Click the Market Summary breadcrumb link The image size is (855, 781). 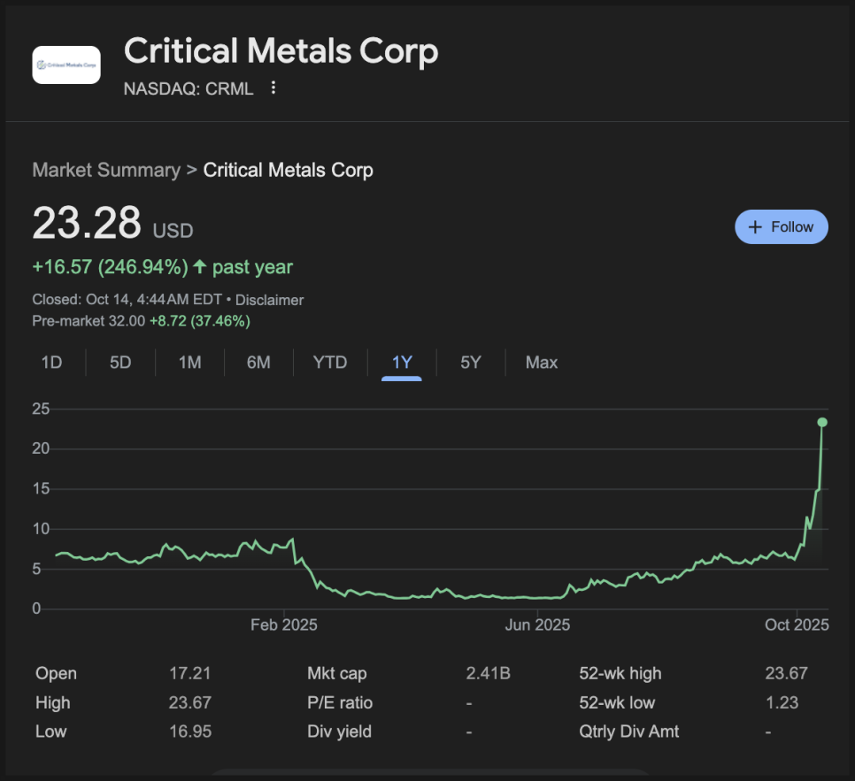105,170
